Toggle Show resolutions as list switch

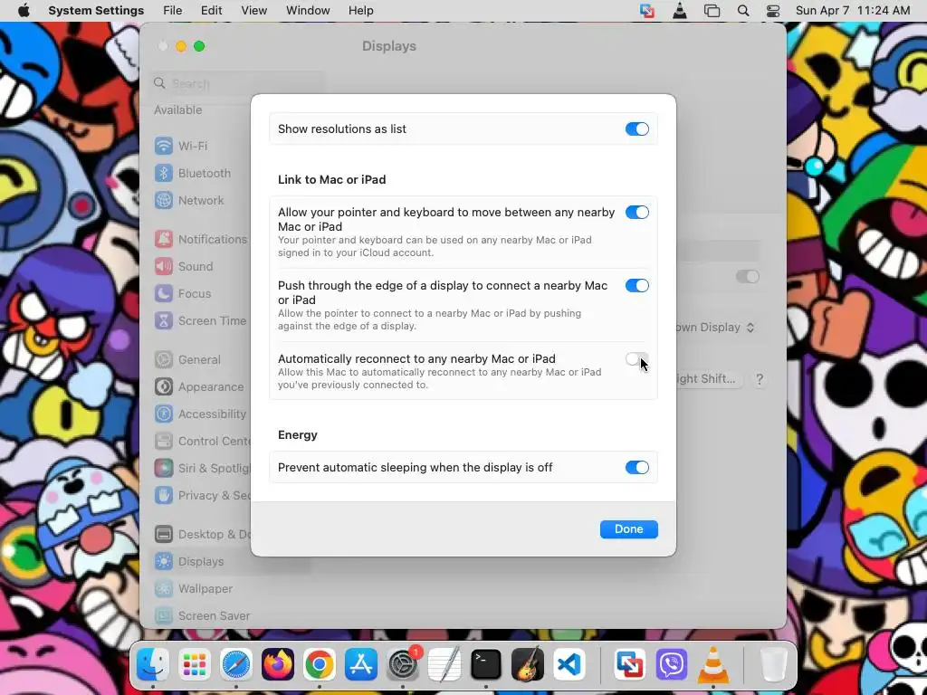[636, 129]
